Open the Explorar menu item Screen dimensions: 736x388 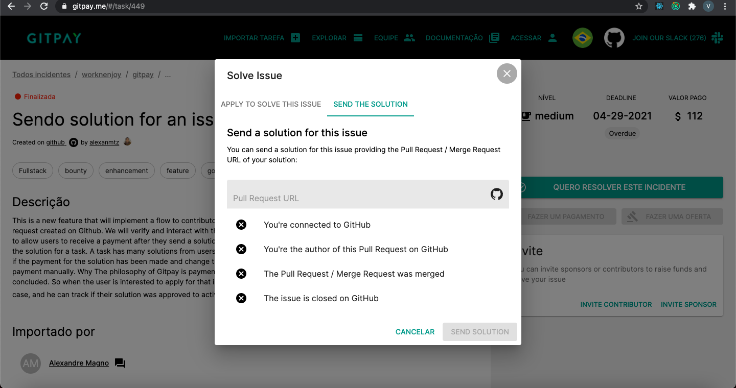337,38
